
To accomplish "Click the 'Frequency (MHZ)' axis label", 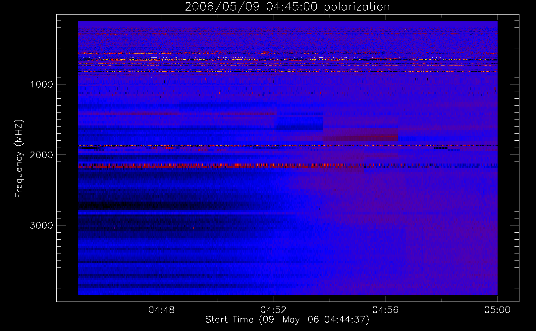I will (19, 159).
